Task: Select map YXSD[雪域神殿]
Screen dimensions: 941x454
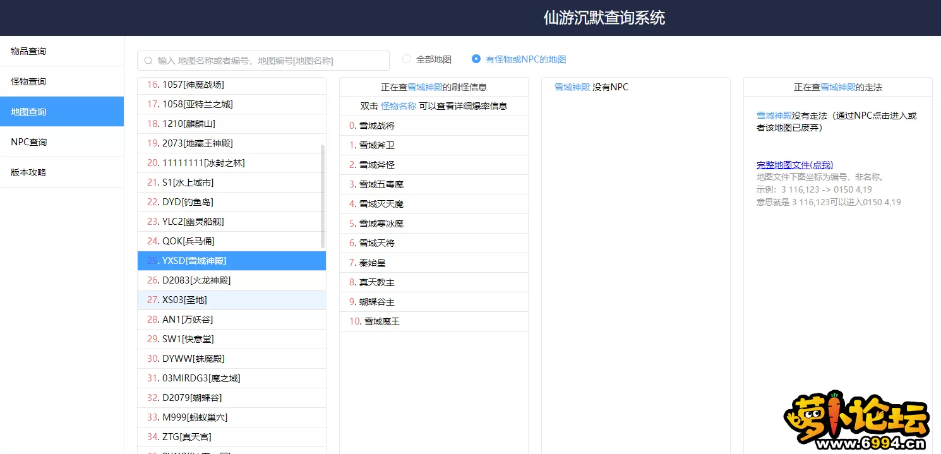Action: (232, 261)
